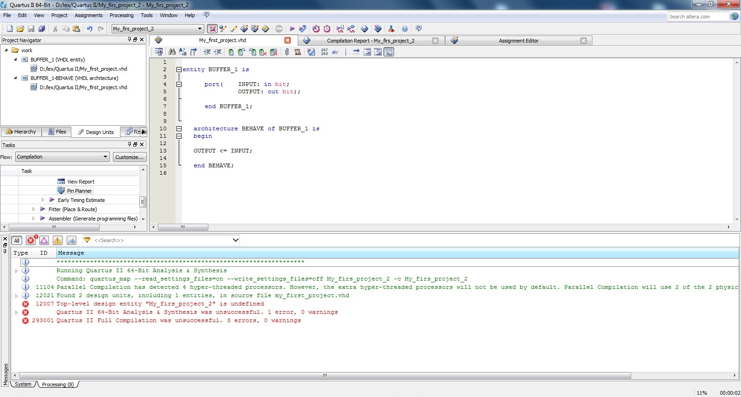Increase indent in the editor toolbar
741x397 pixels.
pyautogui.click(x=207, y=52)
